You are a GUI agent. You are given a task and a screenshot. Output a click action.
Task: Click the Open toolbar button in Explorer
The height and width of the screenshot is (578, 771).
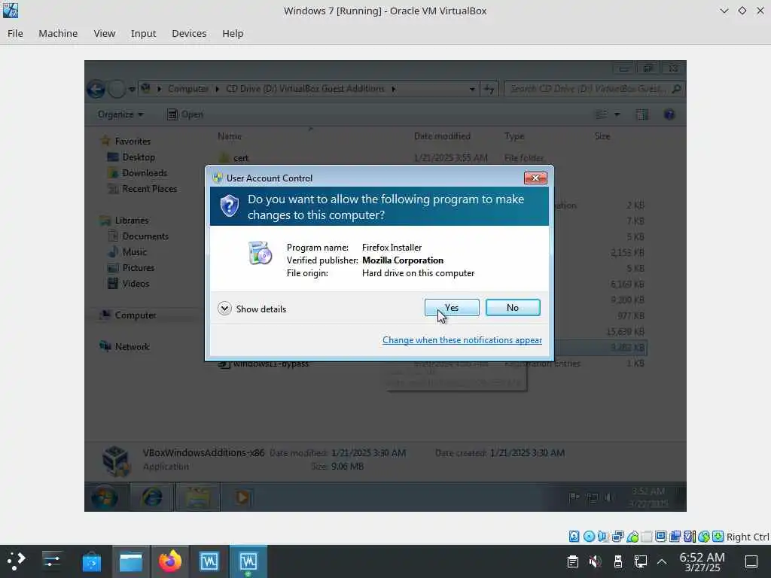185,114
